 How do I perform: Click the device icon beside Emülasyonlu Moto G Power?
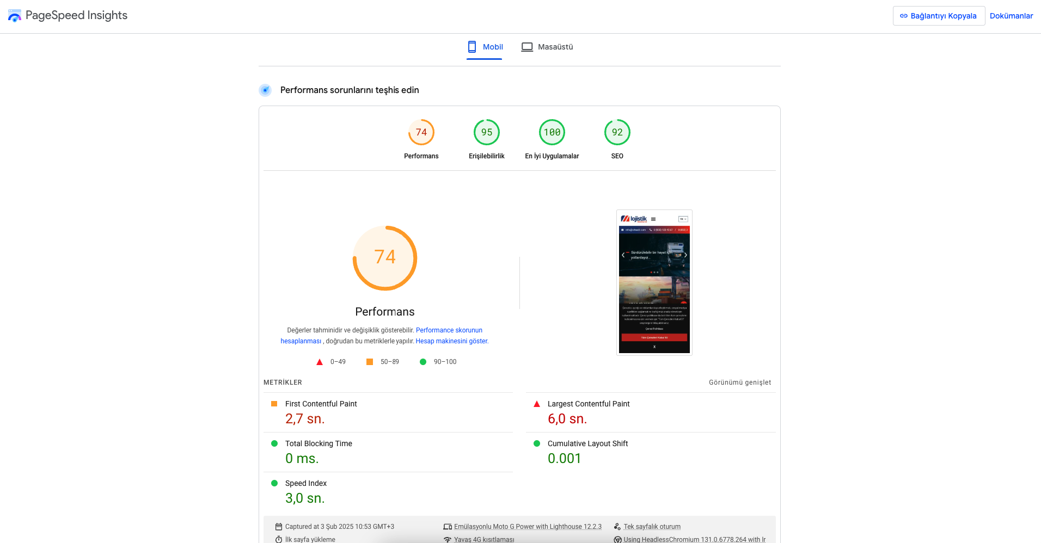point(448,527)
